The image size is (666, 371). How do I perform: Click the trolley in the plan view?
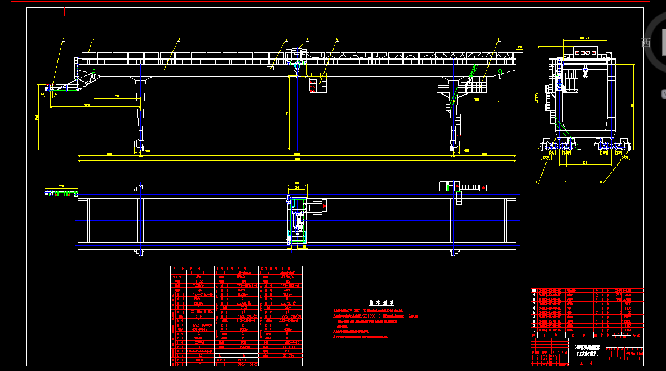pyautogui.click(x=298, y=221)
